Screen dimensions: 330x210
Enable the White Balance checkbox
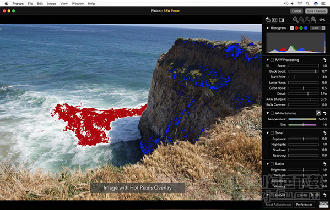tap(272, 113)
